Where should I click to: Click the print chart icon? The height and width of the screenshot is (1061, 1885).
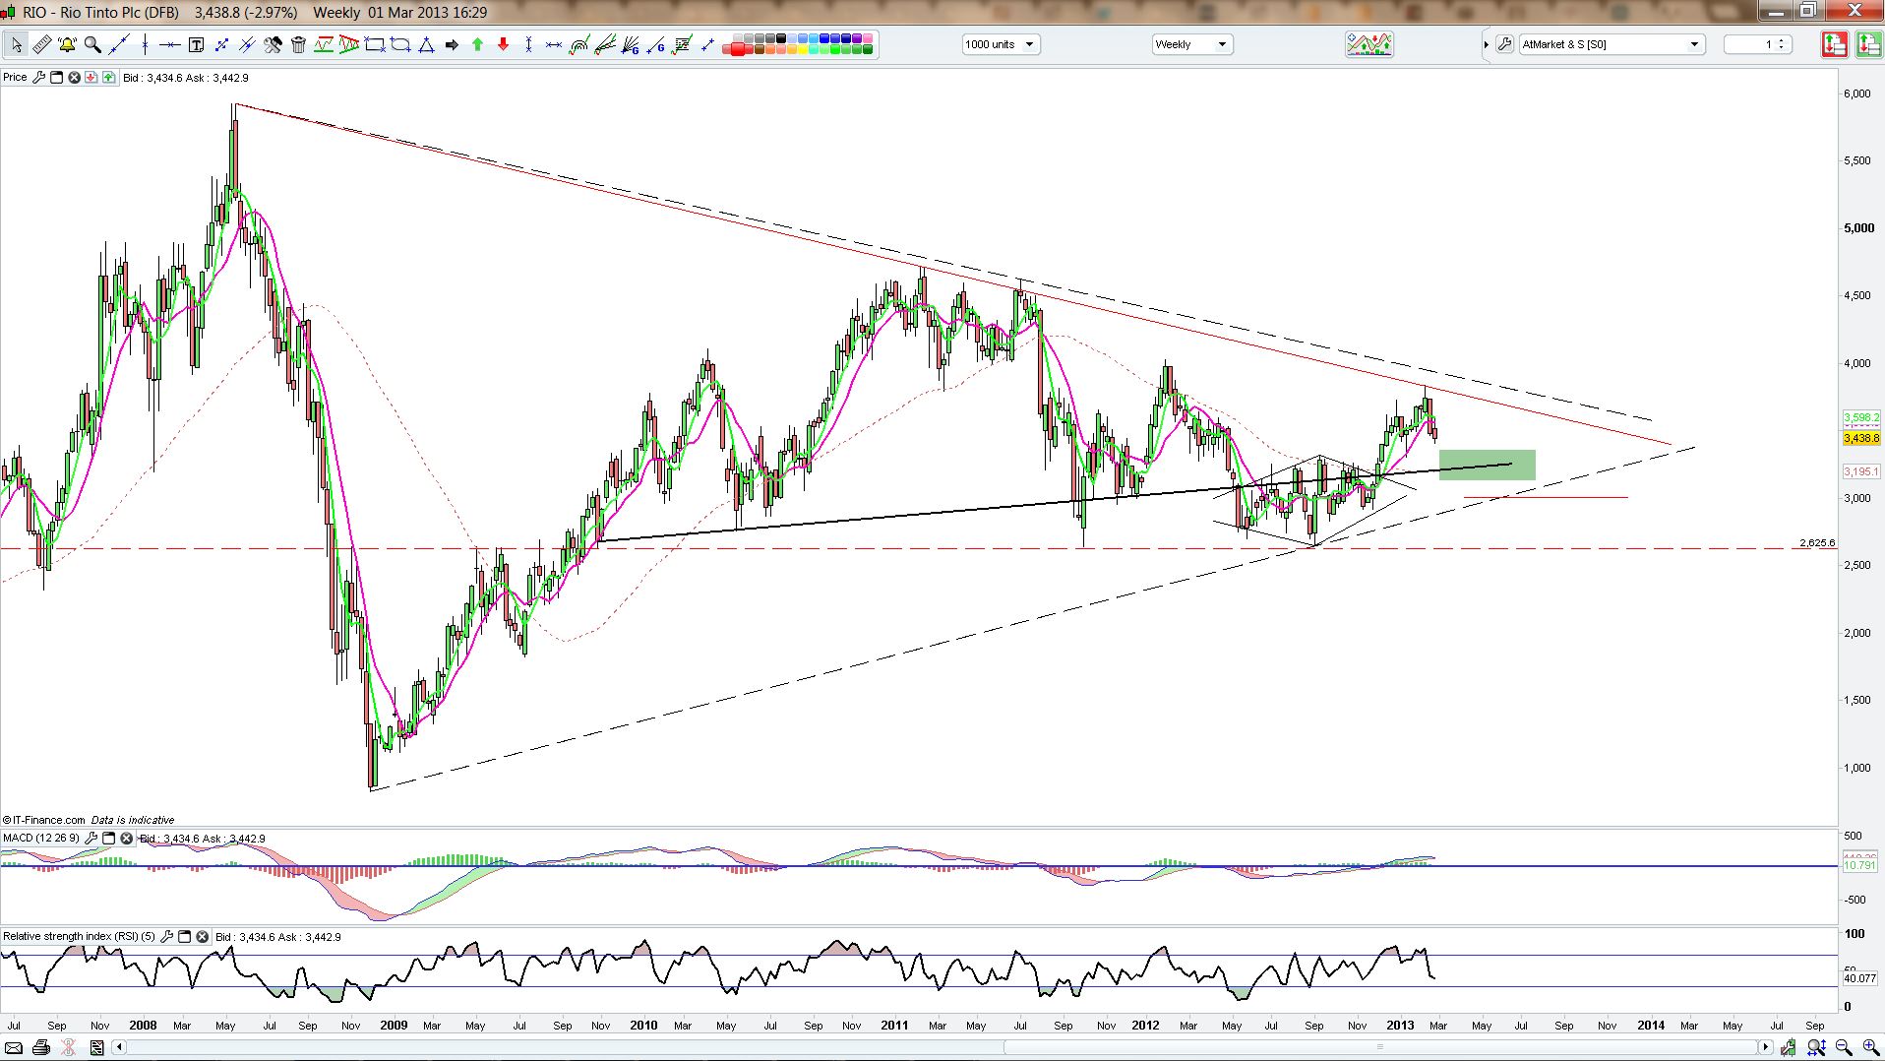40,1048
